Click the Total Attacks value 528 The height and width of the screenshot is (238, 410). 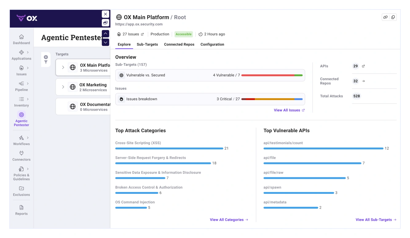click(357, 96)
